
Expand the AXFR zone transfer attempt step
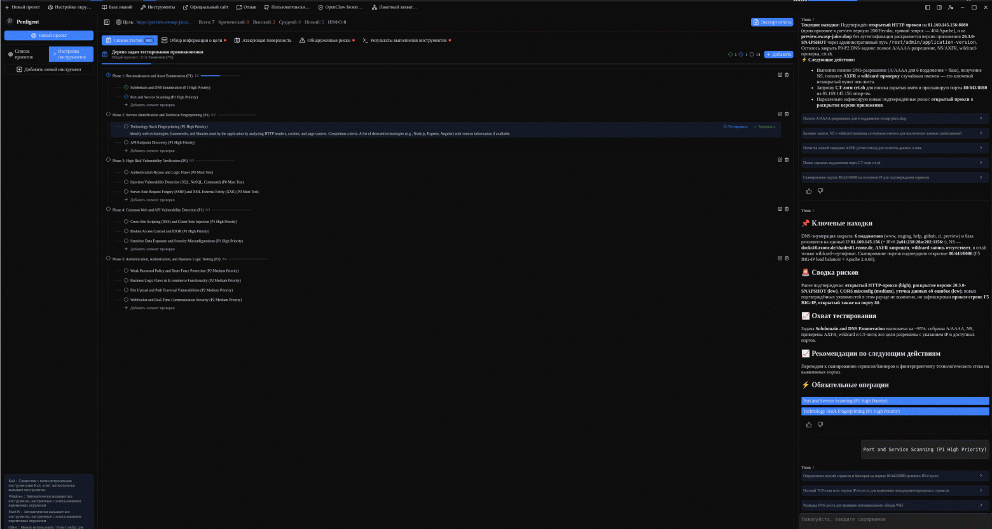point(895,148)
